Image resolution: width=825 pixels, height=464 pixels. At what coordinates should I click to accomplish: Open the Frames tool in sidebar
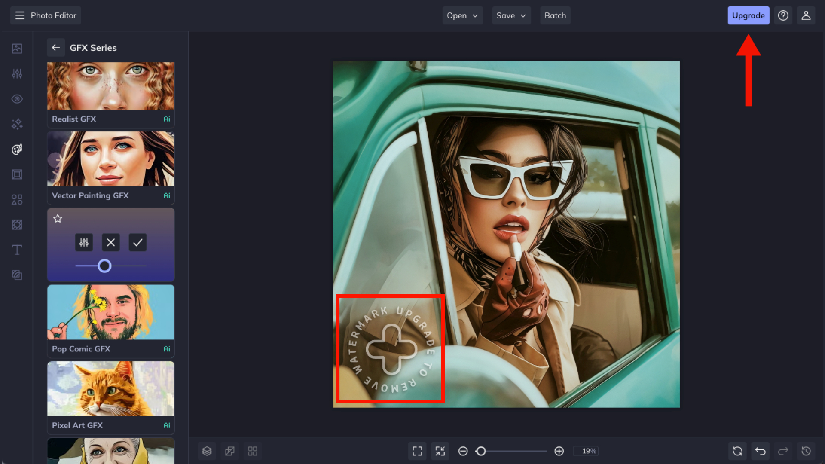pos(17,174)
